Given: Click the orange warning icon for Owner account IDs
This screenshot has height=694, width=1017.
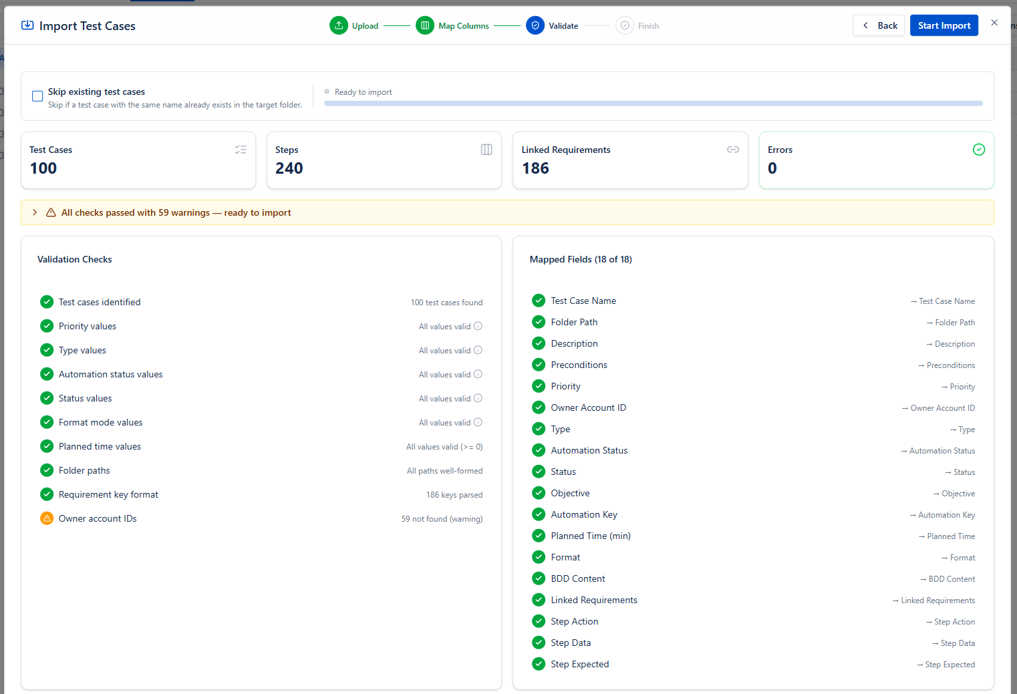Looking at the screenshot, I should [47, 518].
